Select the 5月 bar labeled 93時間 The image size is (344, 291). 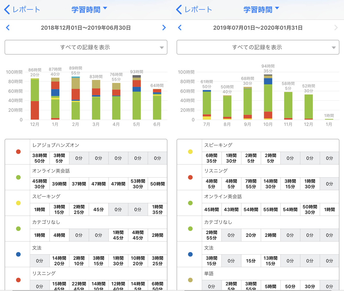pos(136,97)
